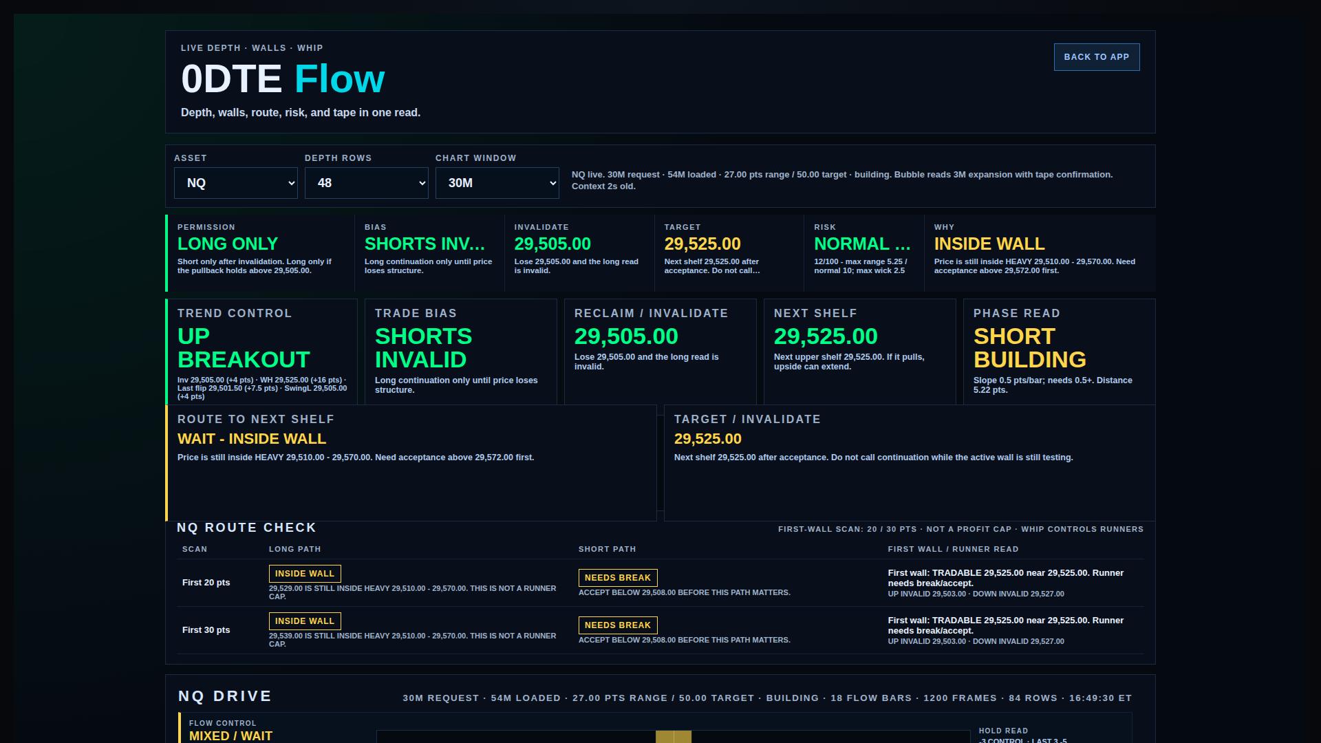The image size is (1321, 743).
Task: Open the Asset dropdown showing NQ
Action: (236, 183)
